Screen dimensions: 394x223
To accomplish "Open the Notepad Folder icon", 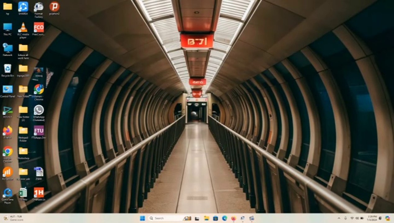I will tap(23, 134).
